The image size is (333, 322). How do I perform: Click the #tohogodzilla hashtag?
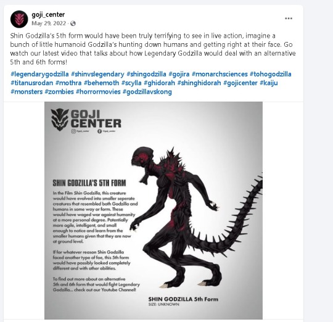pos(271,74)
